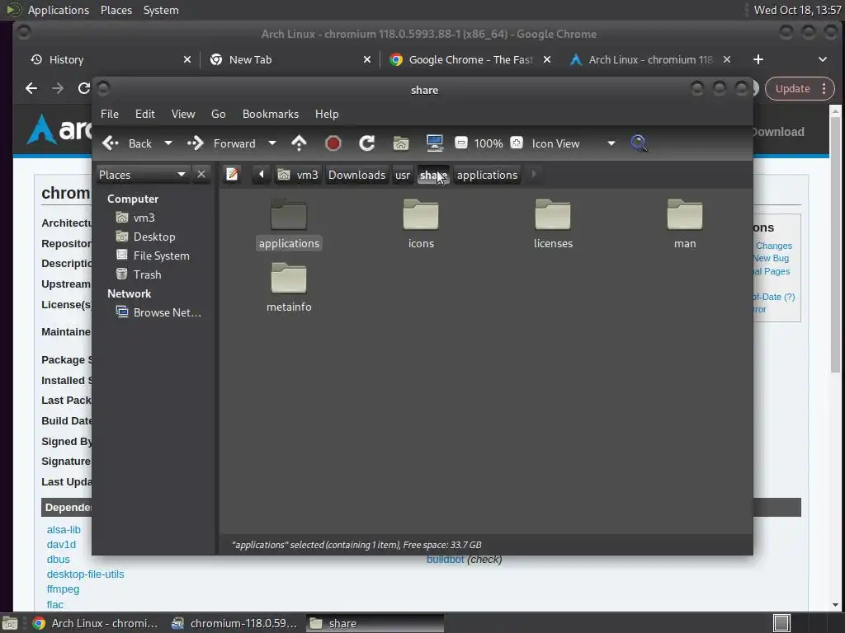Viewport: 845px width, 633px height.
Task: Open the Computer toolbar icon
Action: [x=434, y=143]
